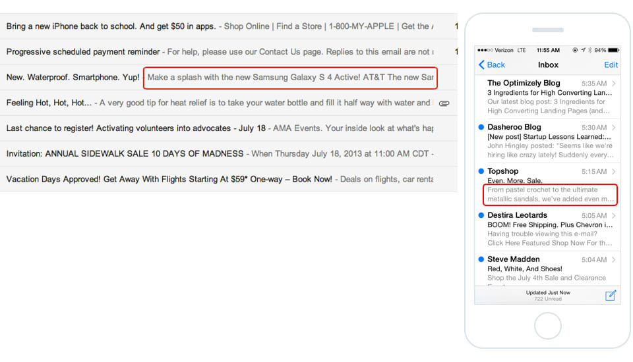Screen dimensions: 633x362
Task: Tap the Edit button in the Inbox
Action: pos(611,65)
